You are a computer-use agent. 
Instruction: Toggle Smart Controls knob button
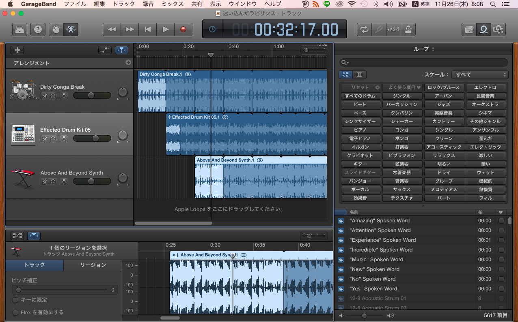56,29
